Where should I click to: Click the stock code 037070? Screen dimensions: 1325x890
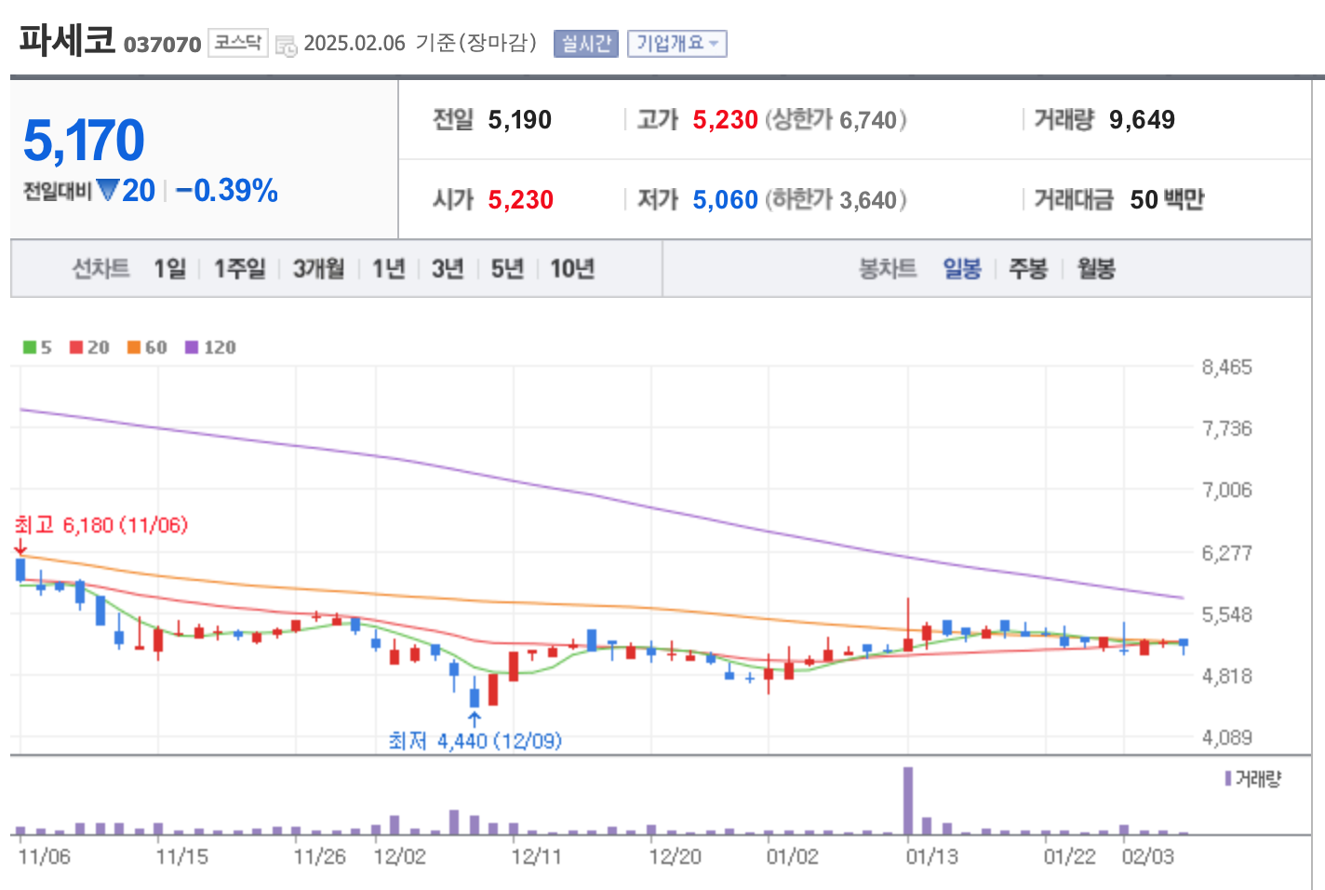pos(162,45)
